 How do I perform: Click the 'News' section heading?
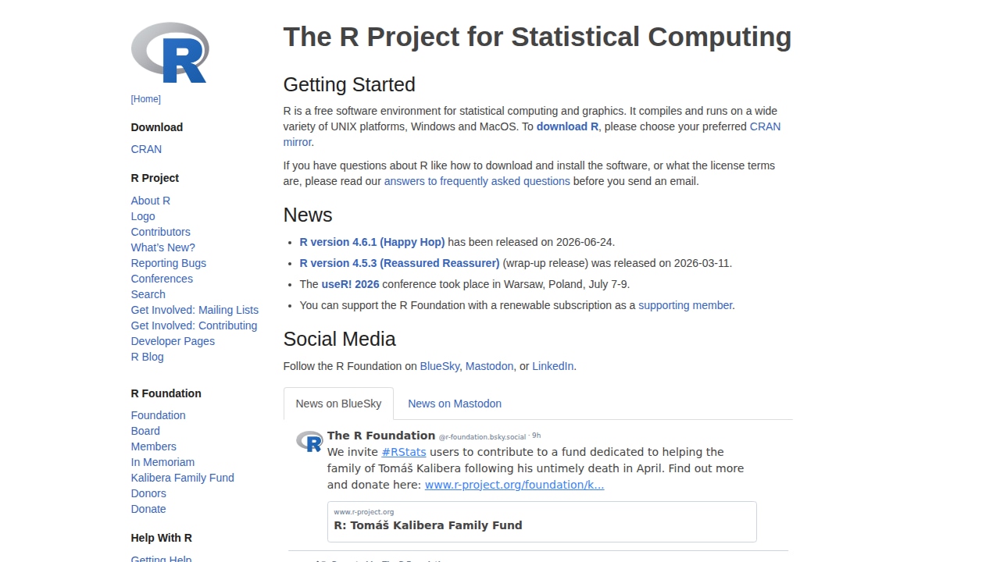[308, 215]
